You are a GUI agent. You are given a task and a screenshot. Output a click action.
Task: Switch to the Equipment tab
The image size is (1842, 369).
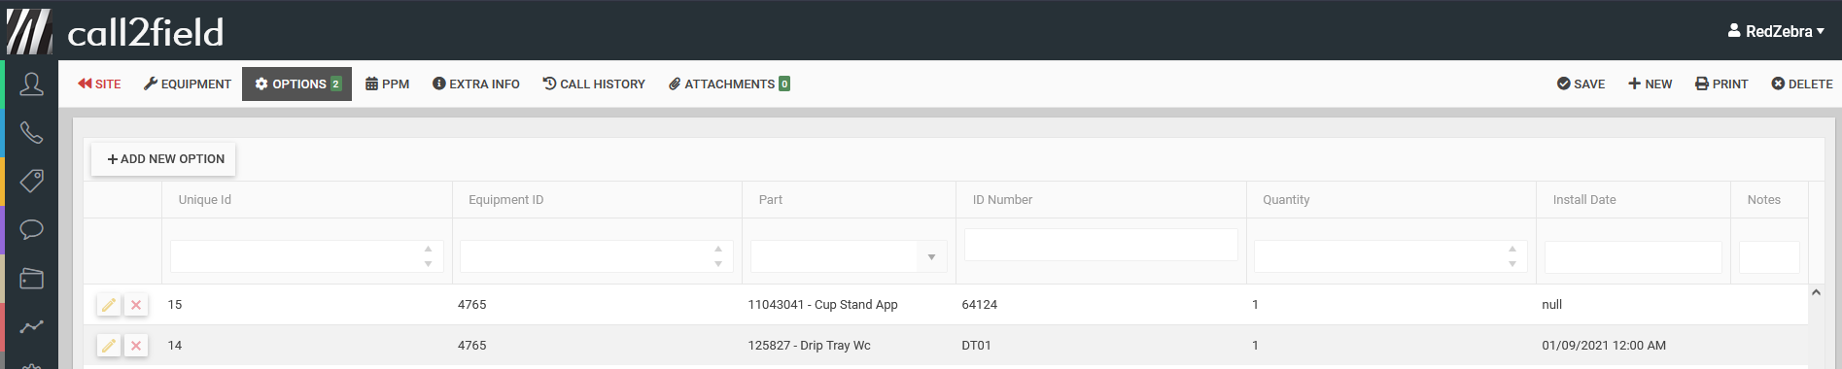[x=188, y=84]
